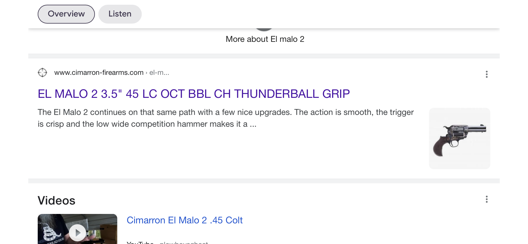Click the plowboysghost channel name

pos(184,243)
